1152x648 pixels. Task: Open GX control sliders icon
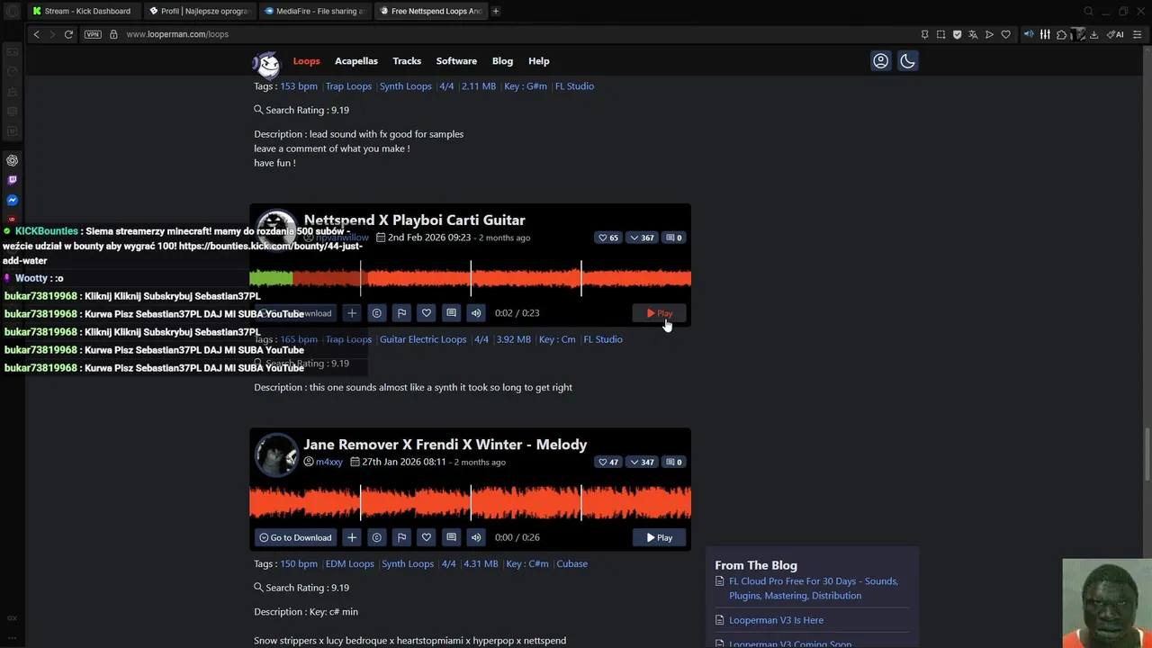point(1045,34)
